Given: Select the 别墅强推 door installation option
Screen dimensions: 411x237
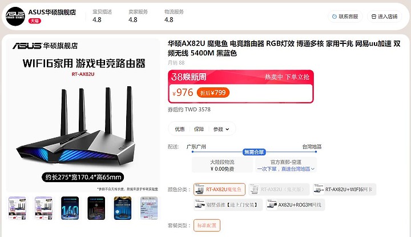Looking at the screenshot, I should click(228, 205).
